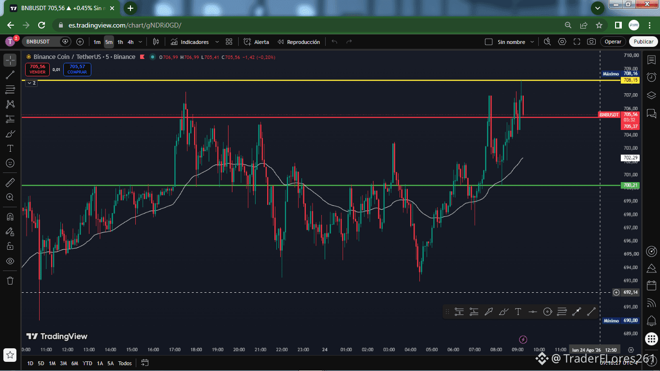660x371 pixels.
Task: Open the candlestick chart style selector
Action: point(156,42)
